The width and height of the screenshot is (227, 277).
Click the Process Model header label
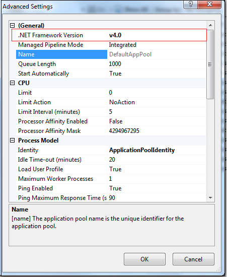pyautogui.click(x=38, y=141)
